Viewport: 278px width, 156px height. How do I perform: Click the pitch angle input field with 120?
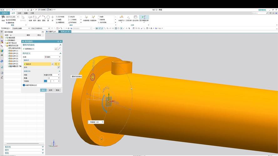point(51,81)
